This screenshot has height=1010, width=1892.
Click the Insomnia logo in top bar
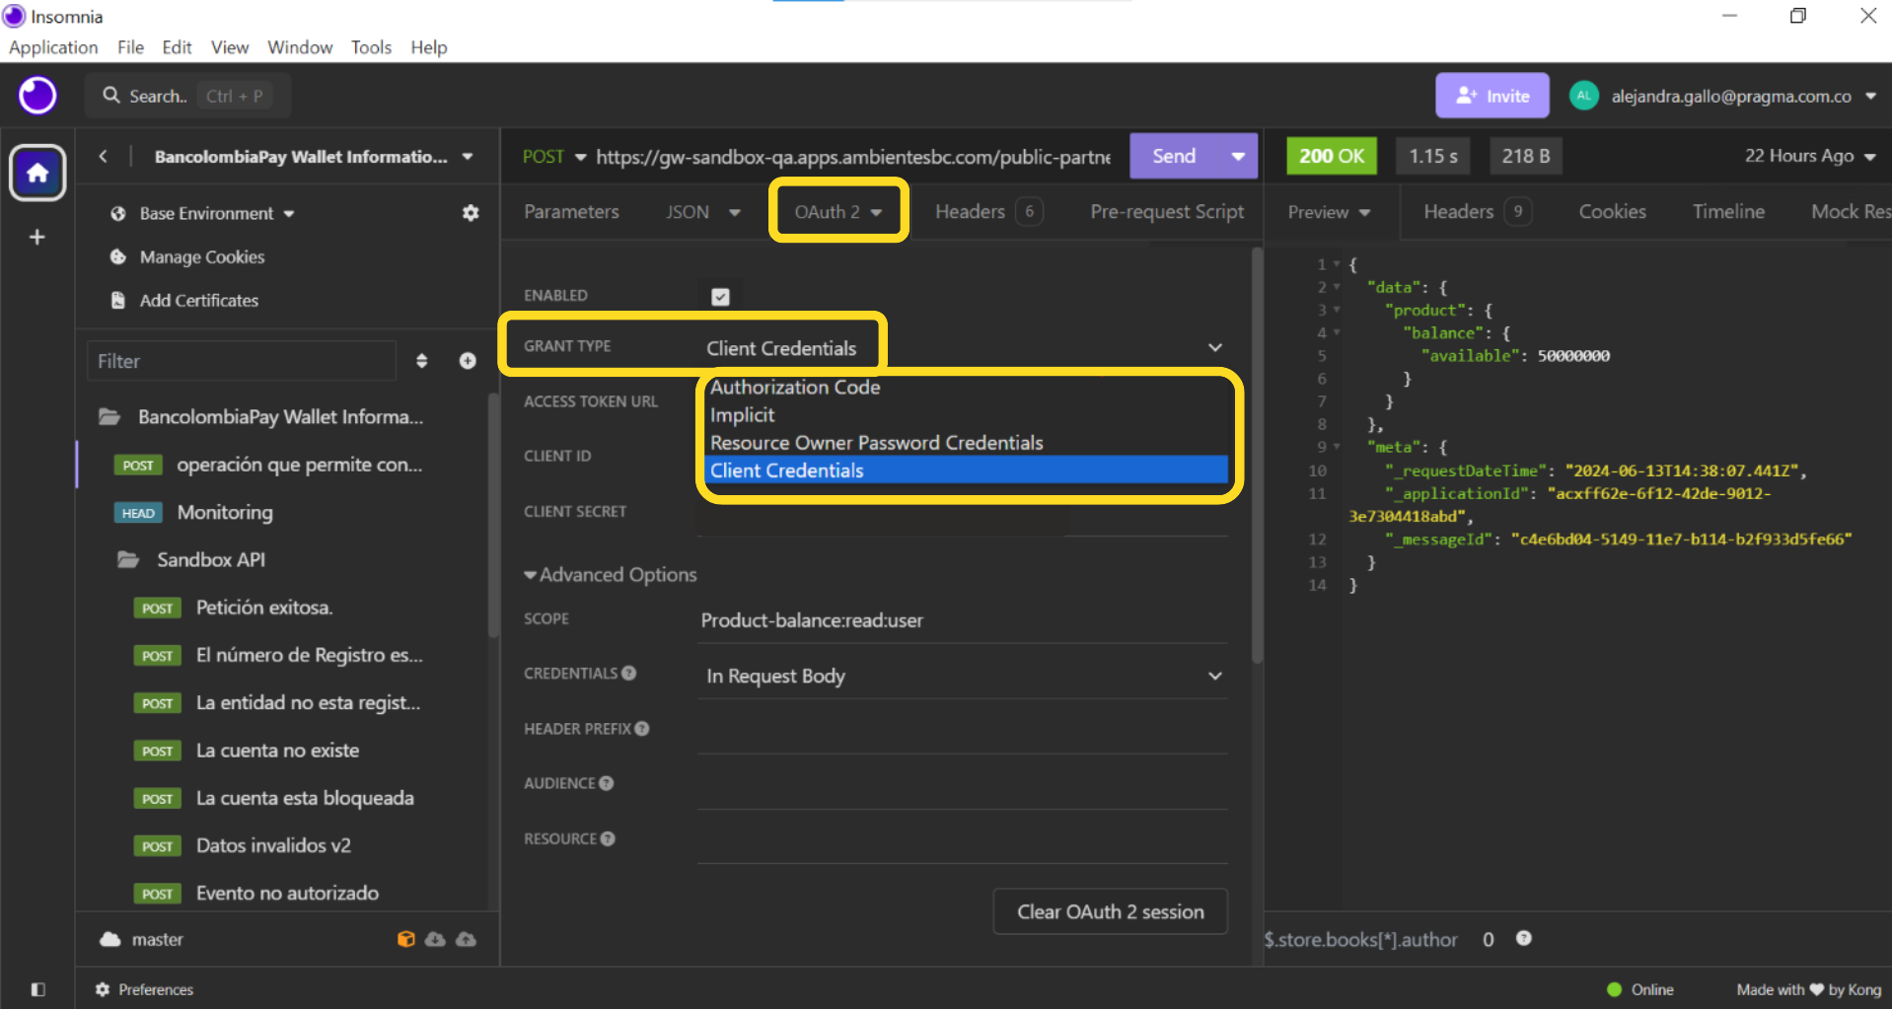(37, 96)
